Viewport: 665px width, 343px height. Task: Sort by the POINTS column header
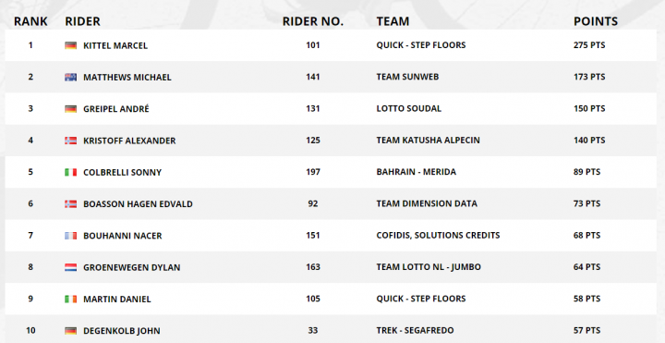(596, 21)
